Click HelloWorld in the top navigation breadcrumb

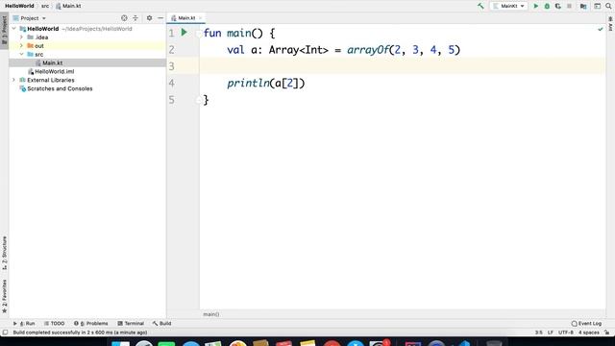(x=19, y=6)
